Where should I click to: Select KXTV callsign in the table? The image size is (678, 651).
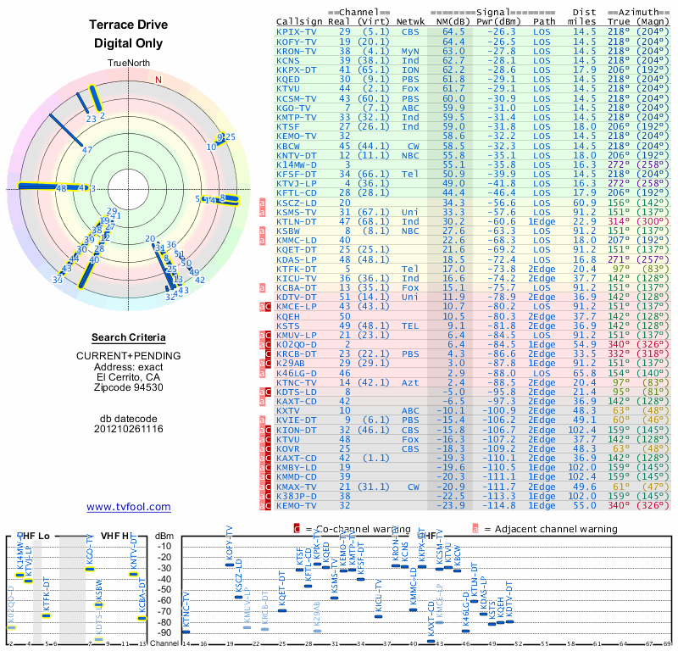(288, 411)
